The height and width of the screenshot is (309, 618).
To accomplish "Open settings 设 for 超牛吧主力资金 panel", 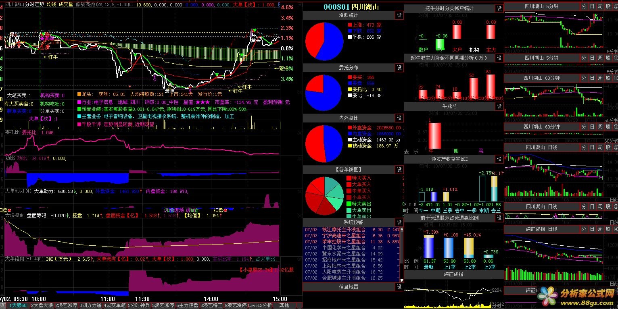I will coord(499,58).
